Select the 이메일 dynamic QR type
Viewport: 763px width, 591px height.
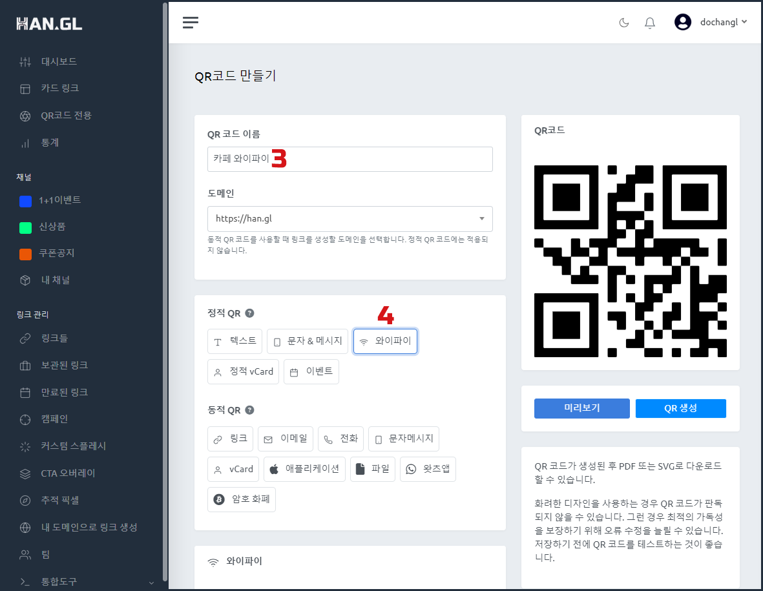[286, 439]
